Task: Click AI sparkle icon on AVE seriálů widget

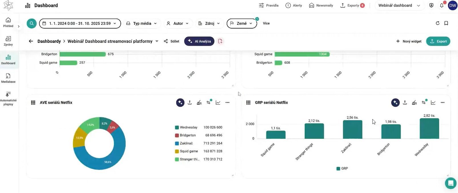Action: click(180, 102)
